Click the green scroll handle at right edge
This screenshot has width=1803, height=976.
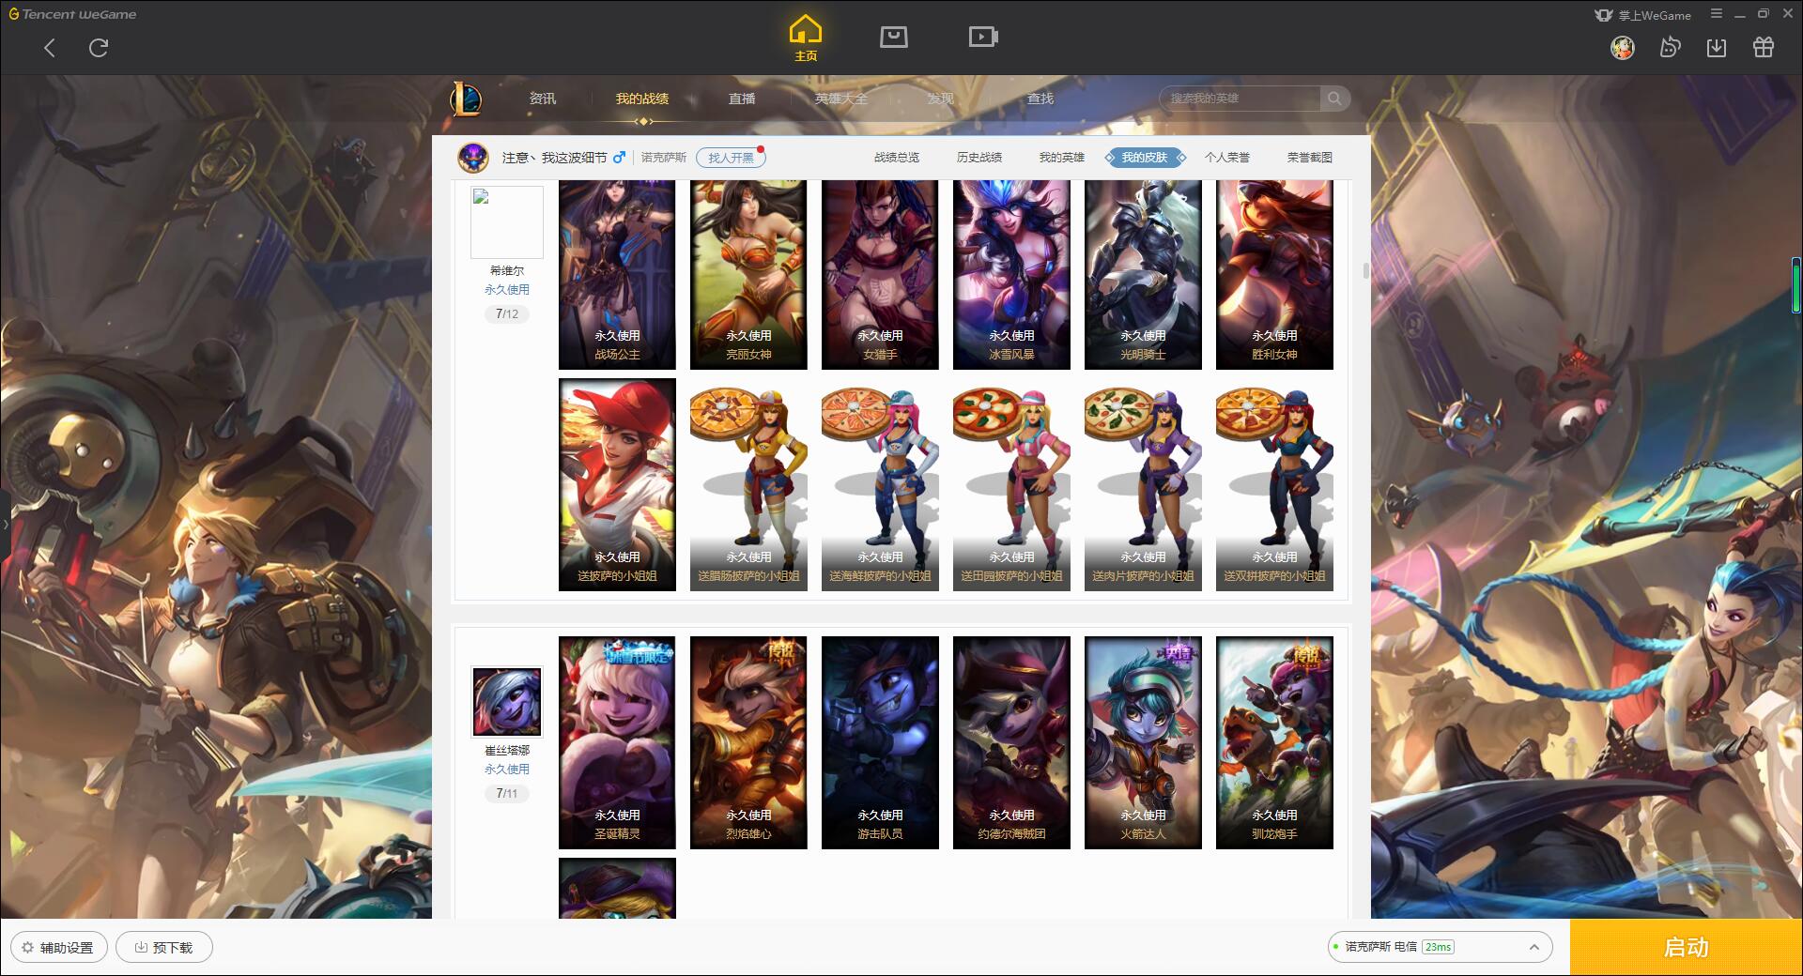(1796, 284)
